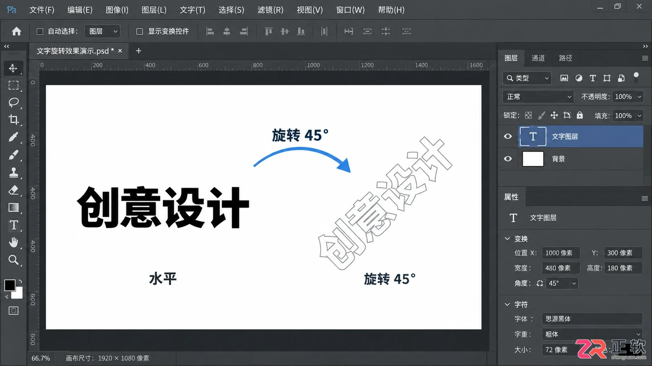
Task: Select the Gradient tool
Action: (x=14, y=208)
